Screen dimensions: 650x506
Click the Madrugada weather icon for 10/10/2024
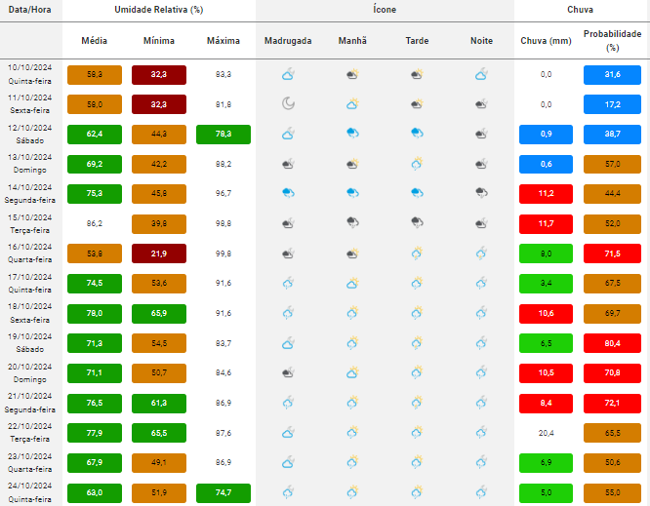point(288,74)
